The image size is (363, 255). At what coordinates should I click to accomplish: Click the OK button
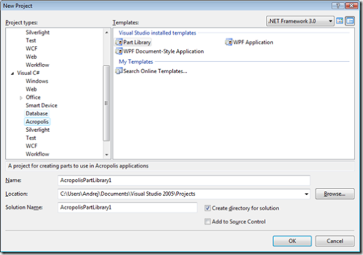pos(292,241)
